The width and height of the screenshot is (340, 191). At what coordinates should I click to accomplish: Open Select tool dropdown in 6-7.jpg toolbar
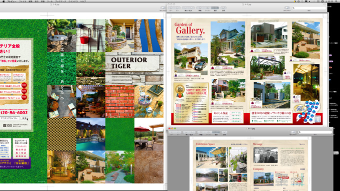[216, 132]
